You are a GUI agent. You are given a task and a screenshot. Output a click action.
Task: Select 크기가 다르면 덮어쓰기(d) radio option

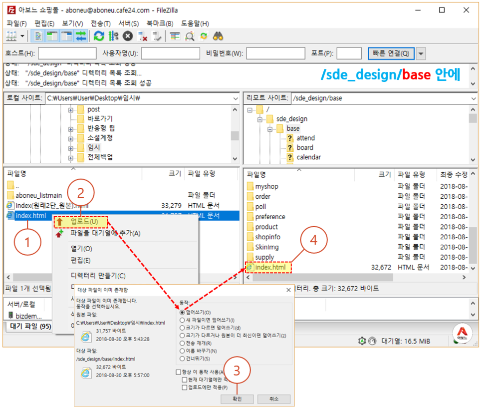182,328
